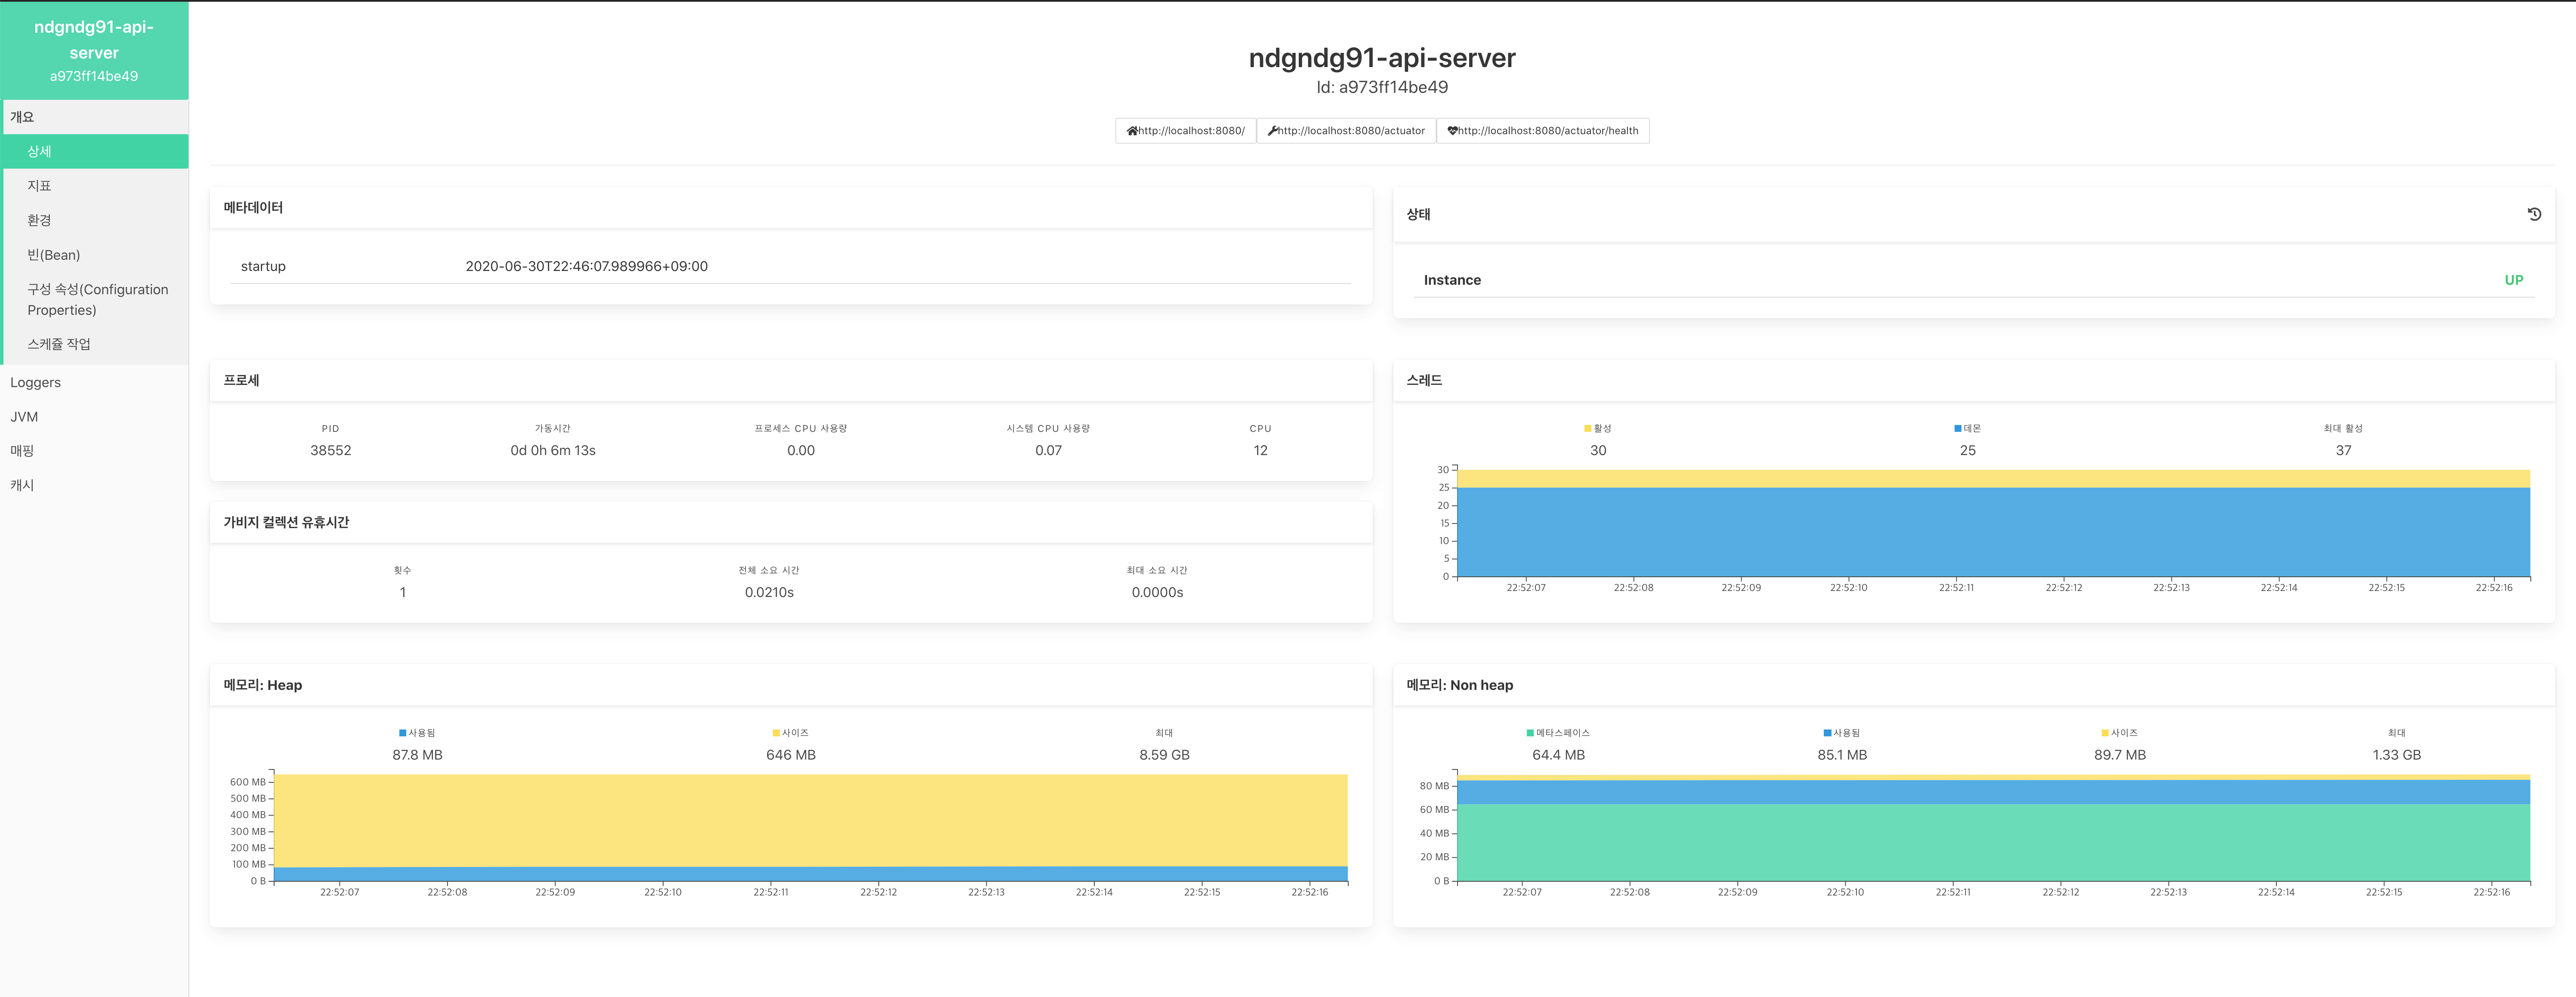2576x997 pixels.
Task: Click the blue 데몬 thread legend swatch
Action: (1957, 428)
